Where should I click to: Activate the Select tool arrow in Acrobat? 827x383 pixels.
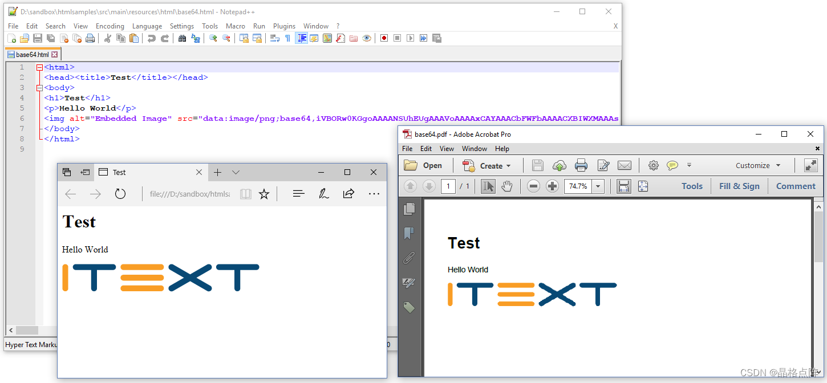pos(488,186)
